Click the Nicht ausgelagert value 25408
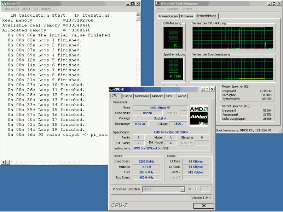This screenshot has height=212, width=283. [267, 119]
